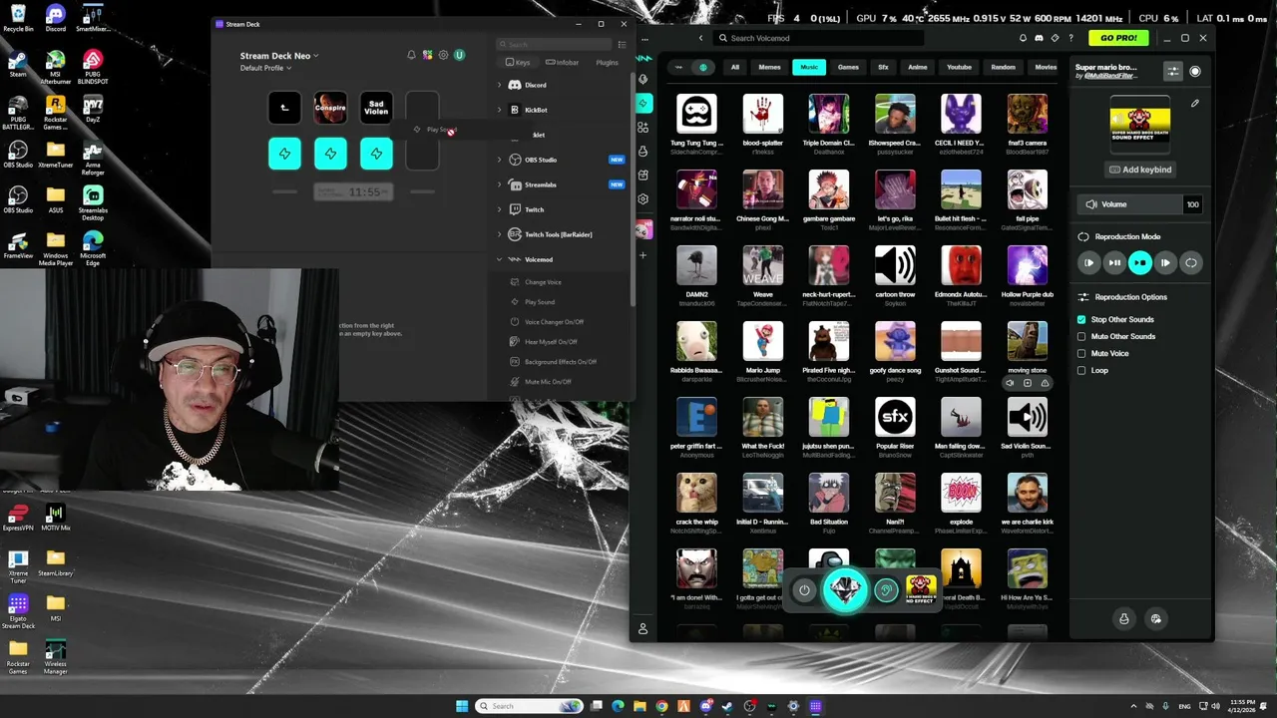Select Sad Violen key on Stream Deck
Viewport: 1277px width, 718px height.
click(x=376, y=108)
